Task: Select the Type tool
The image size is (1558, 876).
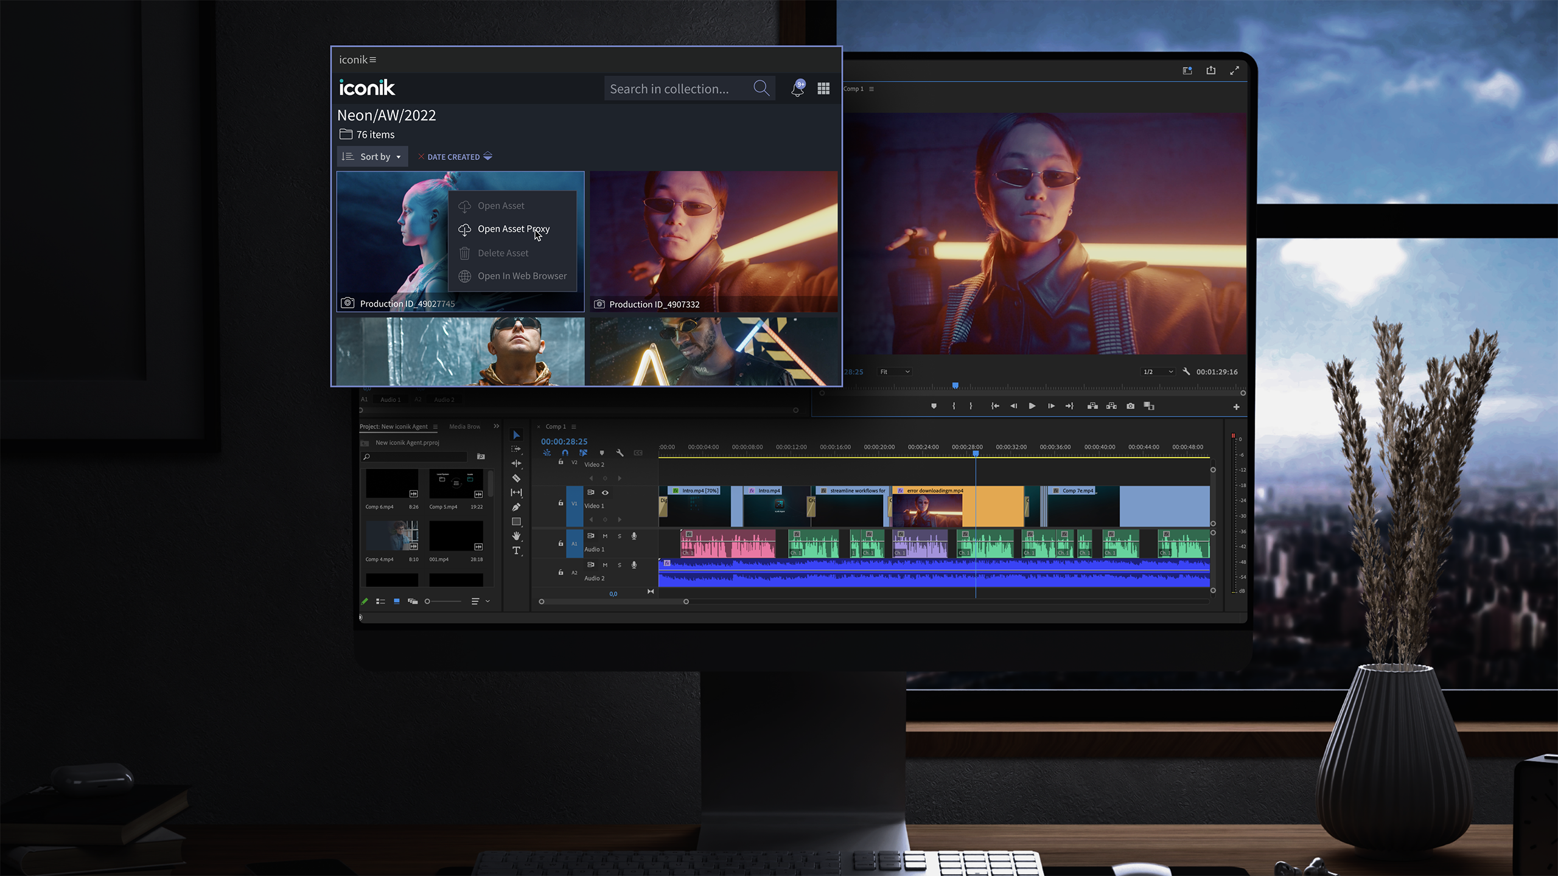Action: [516, 551]
